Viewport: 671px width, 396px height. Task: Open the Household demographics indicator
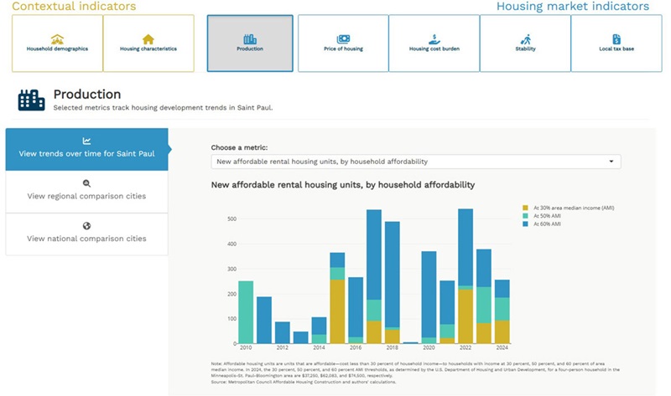(x=57, y=44)
